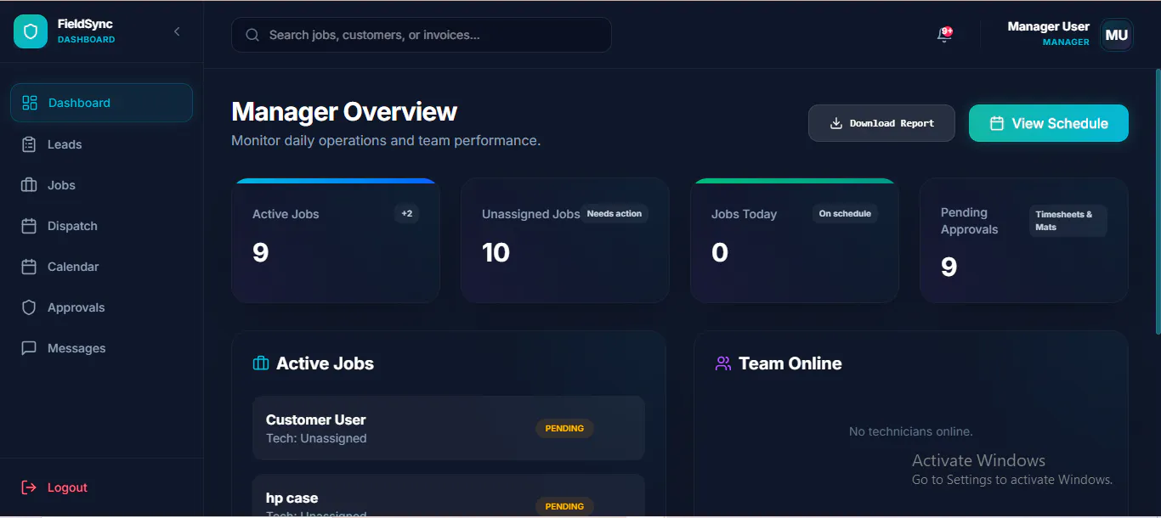Click the Dashboard grid icon

30,103
